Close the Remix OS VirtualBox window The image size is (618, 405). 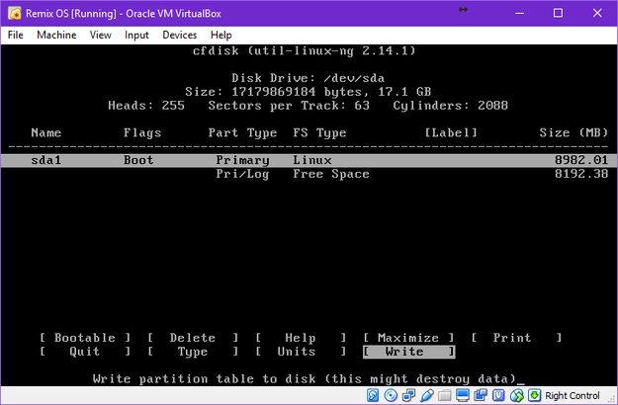[597, 13]
